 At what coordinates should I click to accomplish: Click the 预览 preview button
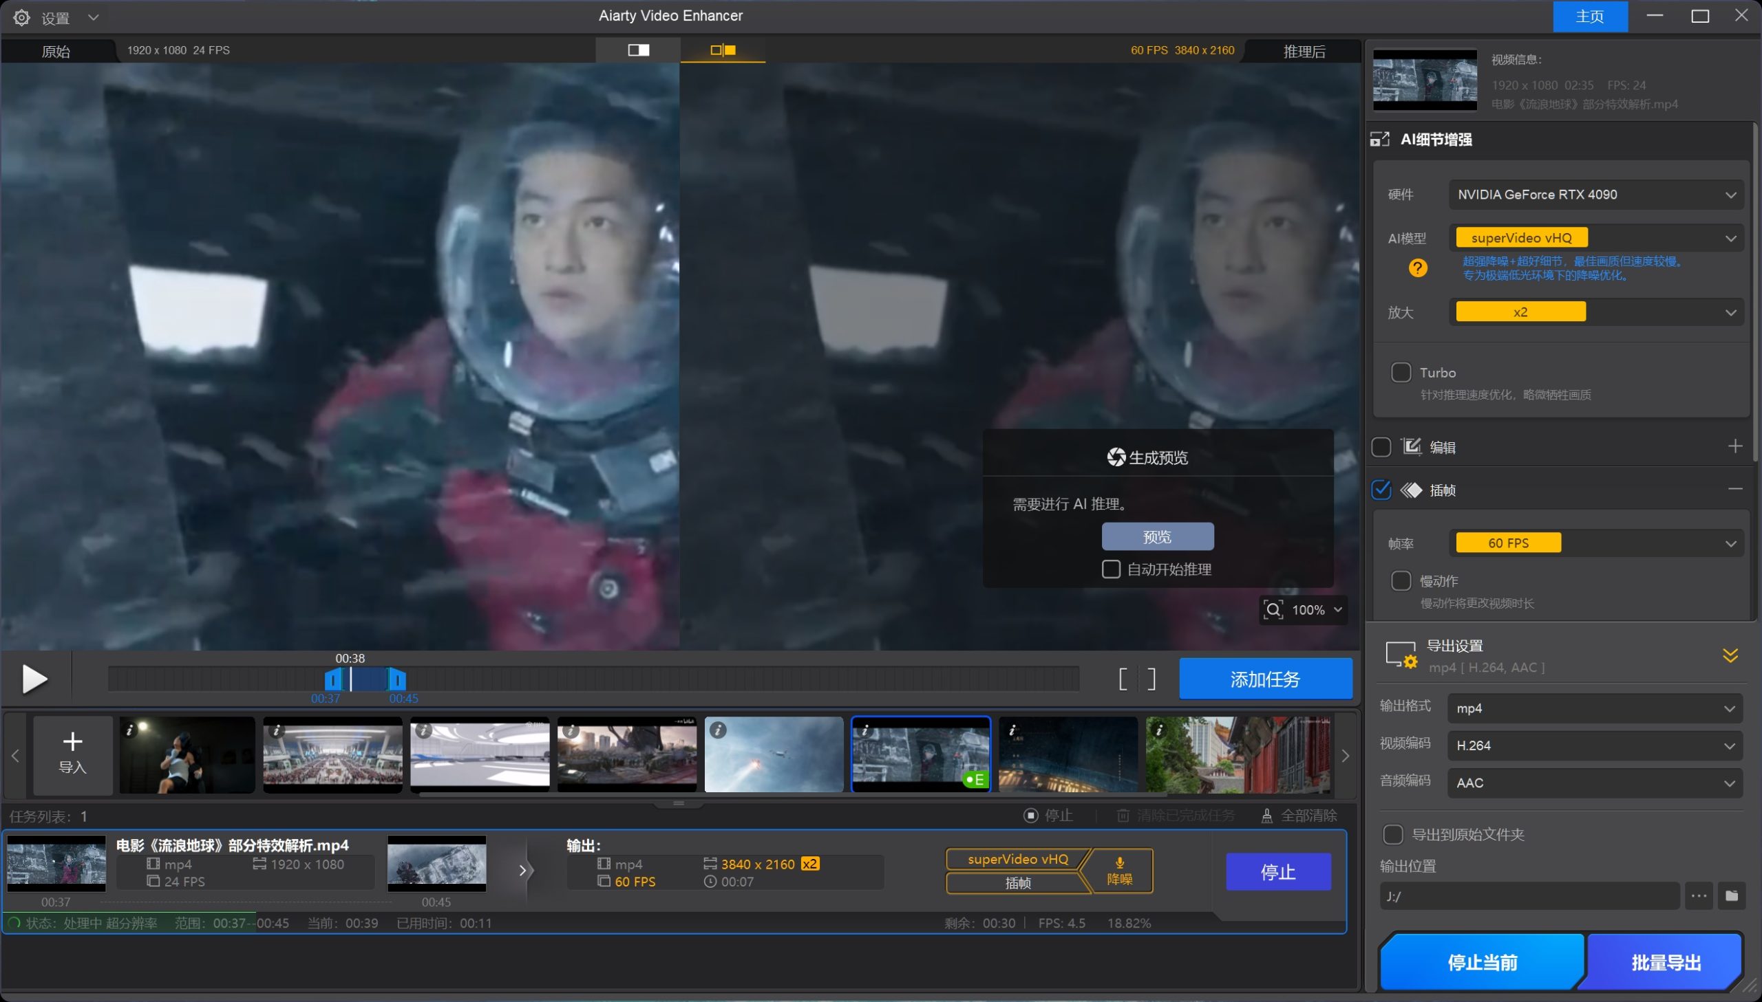[x=1158, y=536]
